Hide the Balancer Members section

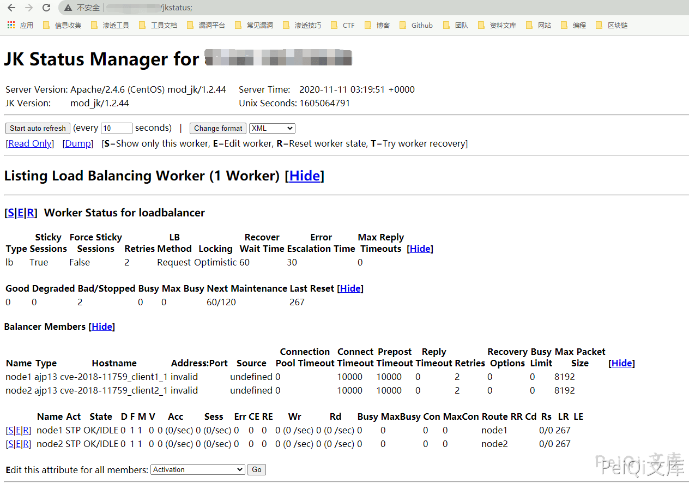102,327
